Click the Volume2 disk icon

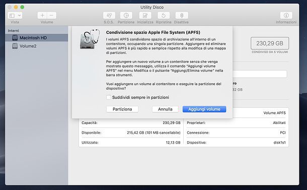pyautogui.click(x=15, y=46)
